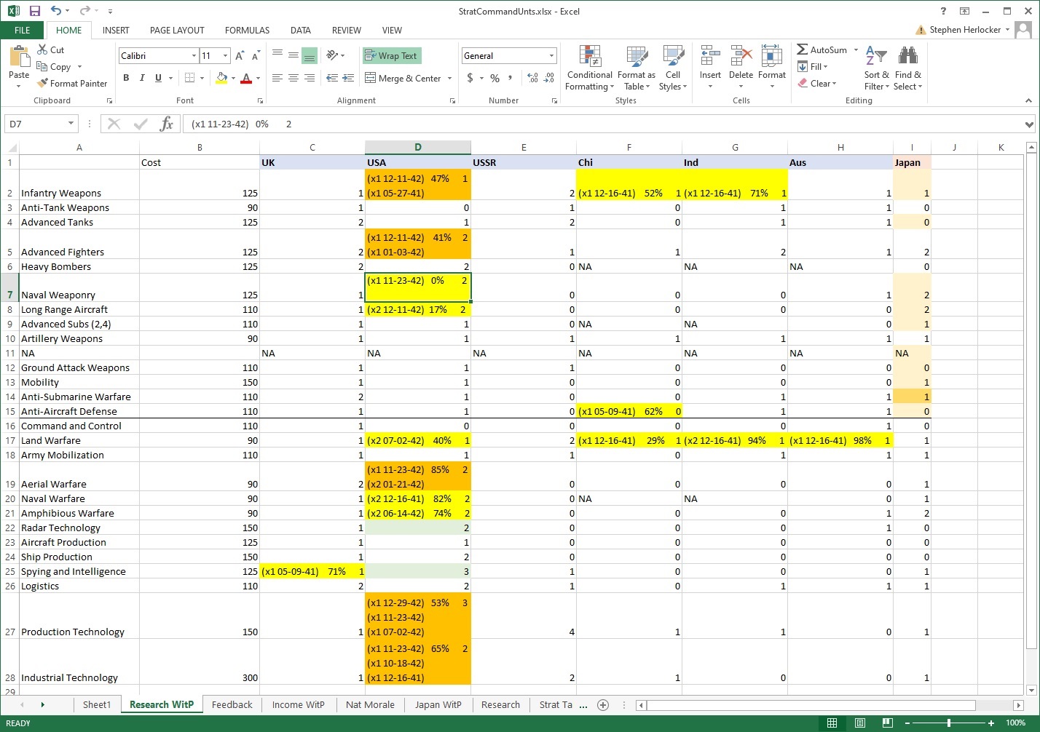
Task: Switch to the Japan WitP sheet
Action: click(x=438, y=704)
